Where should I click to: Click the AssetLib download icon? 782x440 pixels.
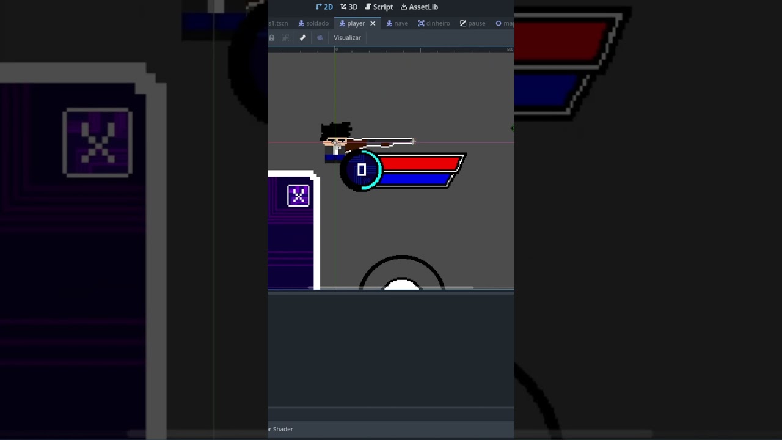click(404, 7)
